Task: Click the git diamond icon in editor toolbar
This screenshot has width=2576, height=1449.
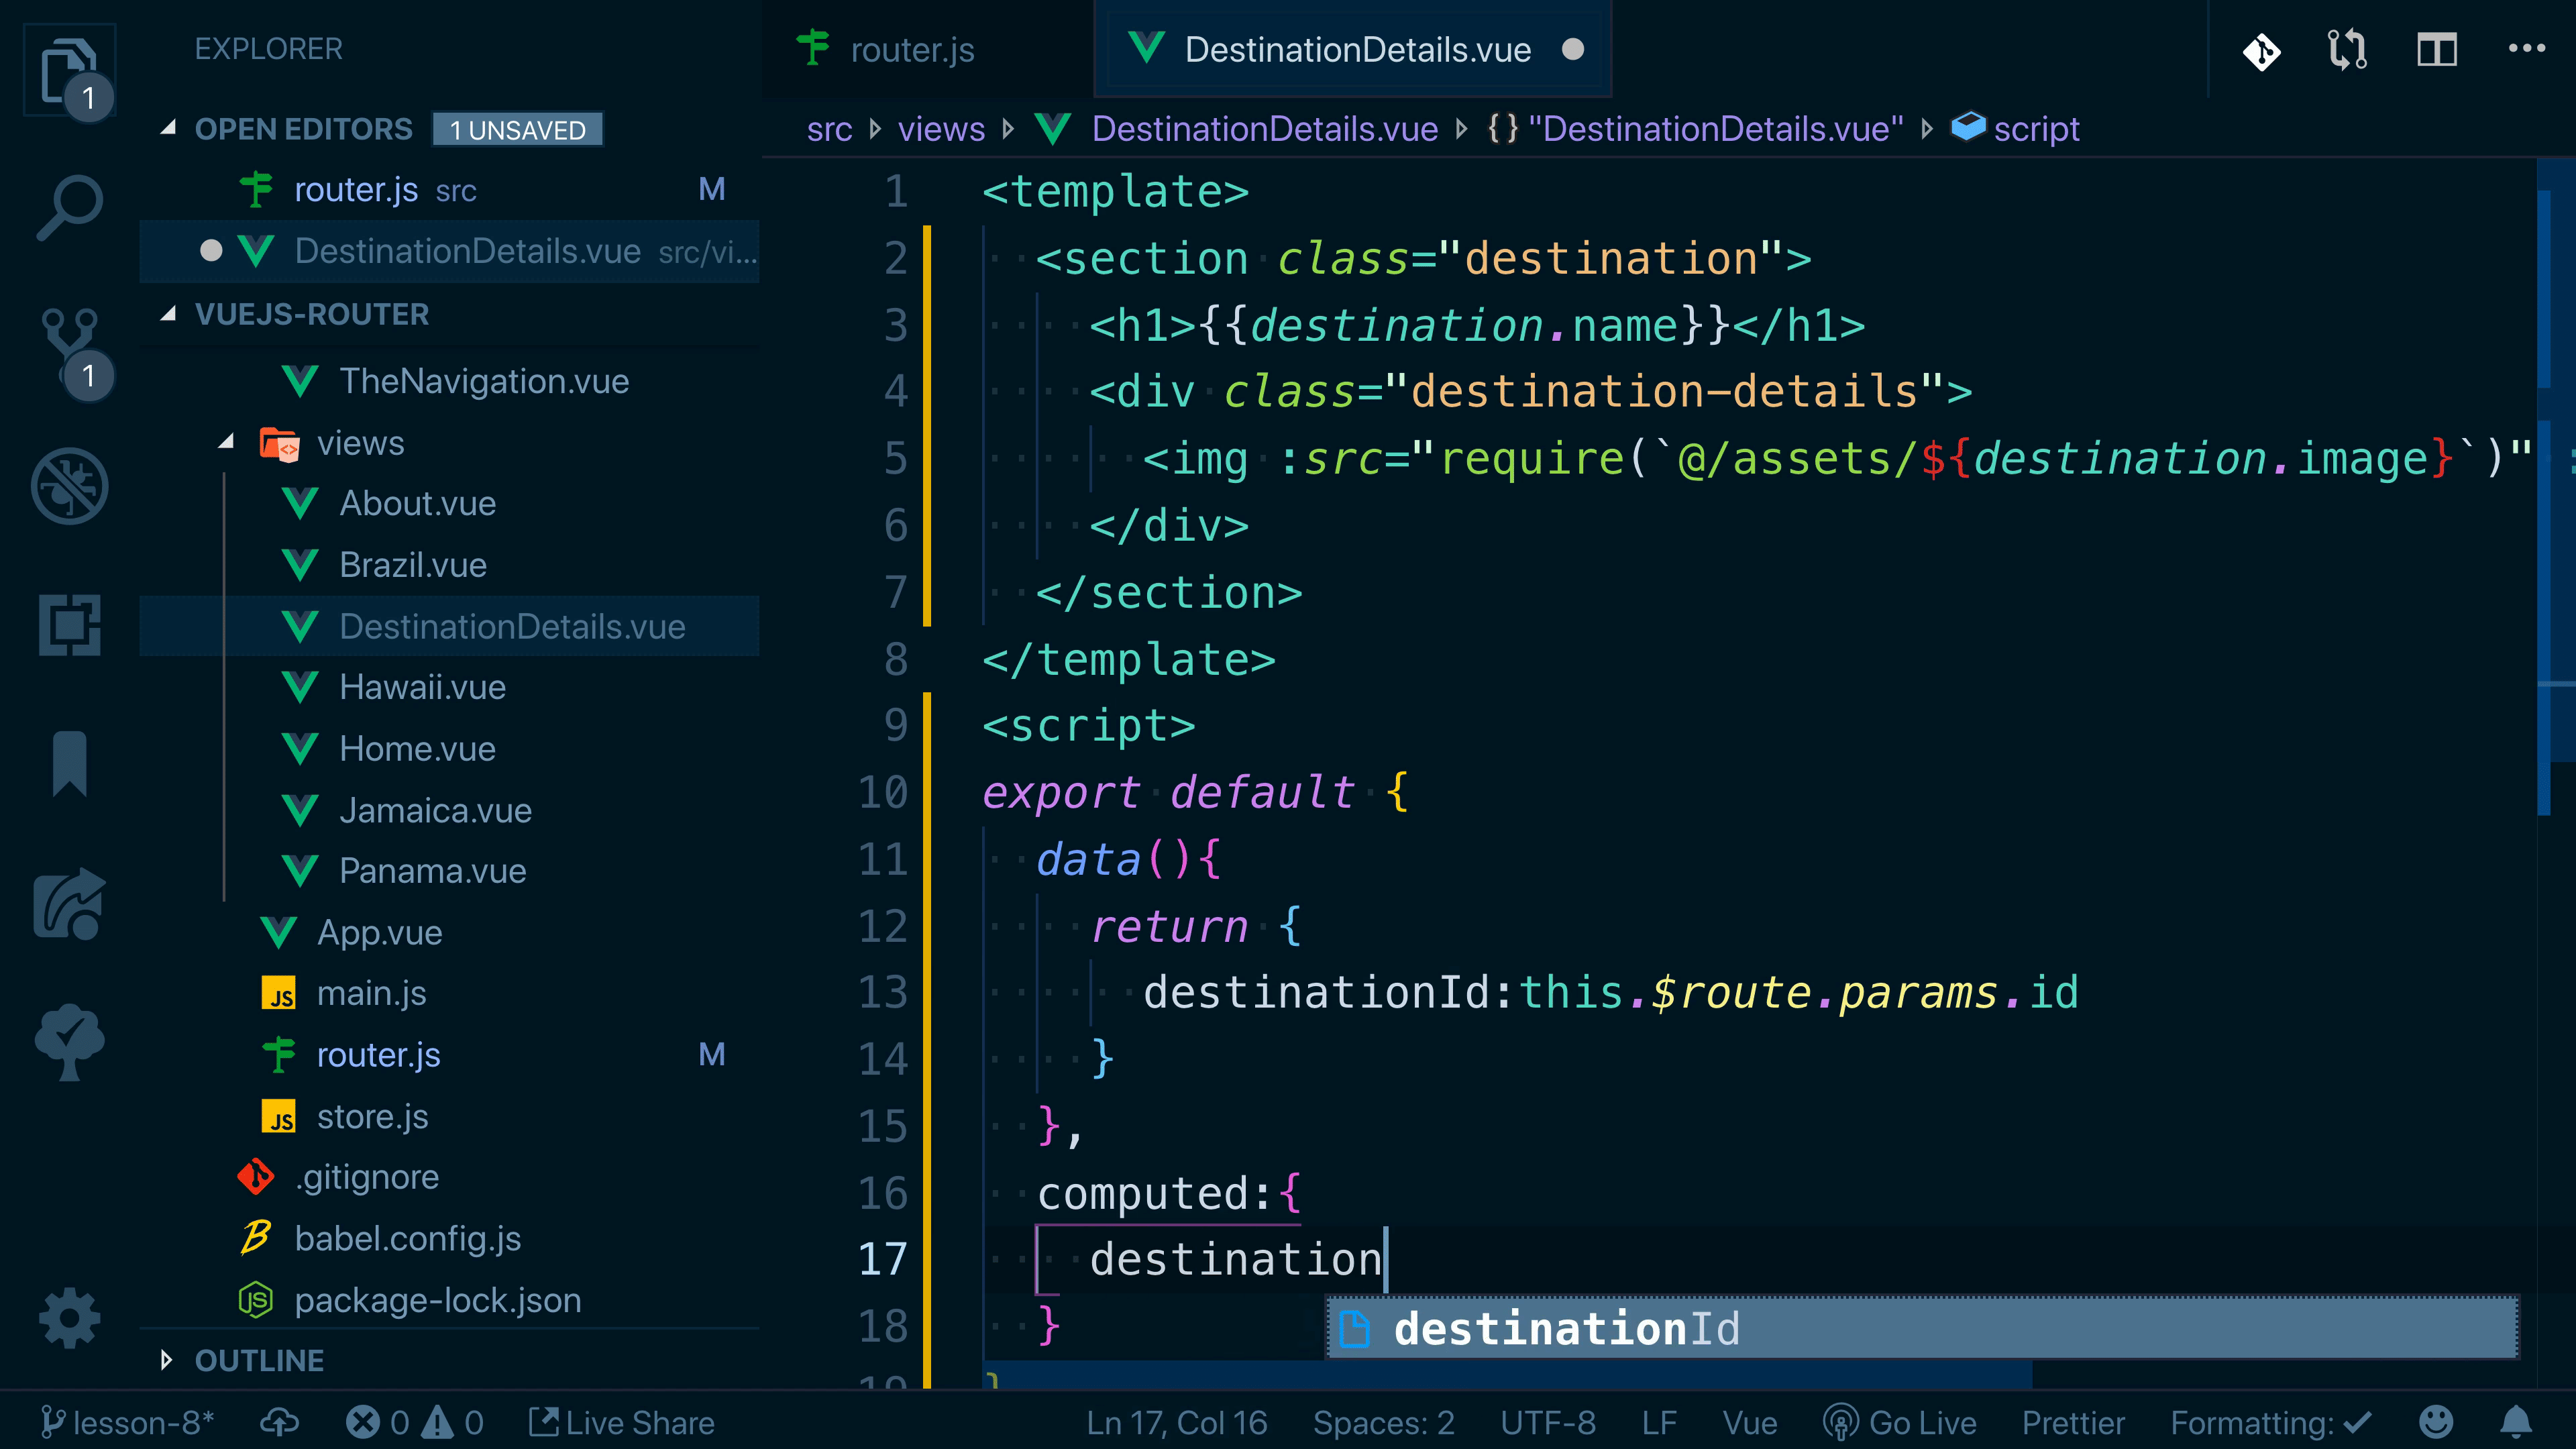Action: pos(2261,50)
